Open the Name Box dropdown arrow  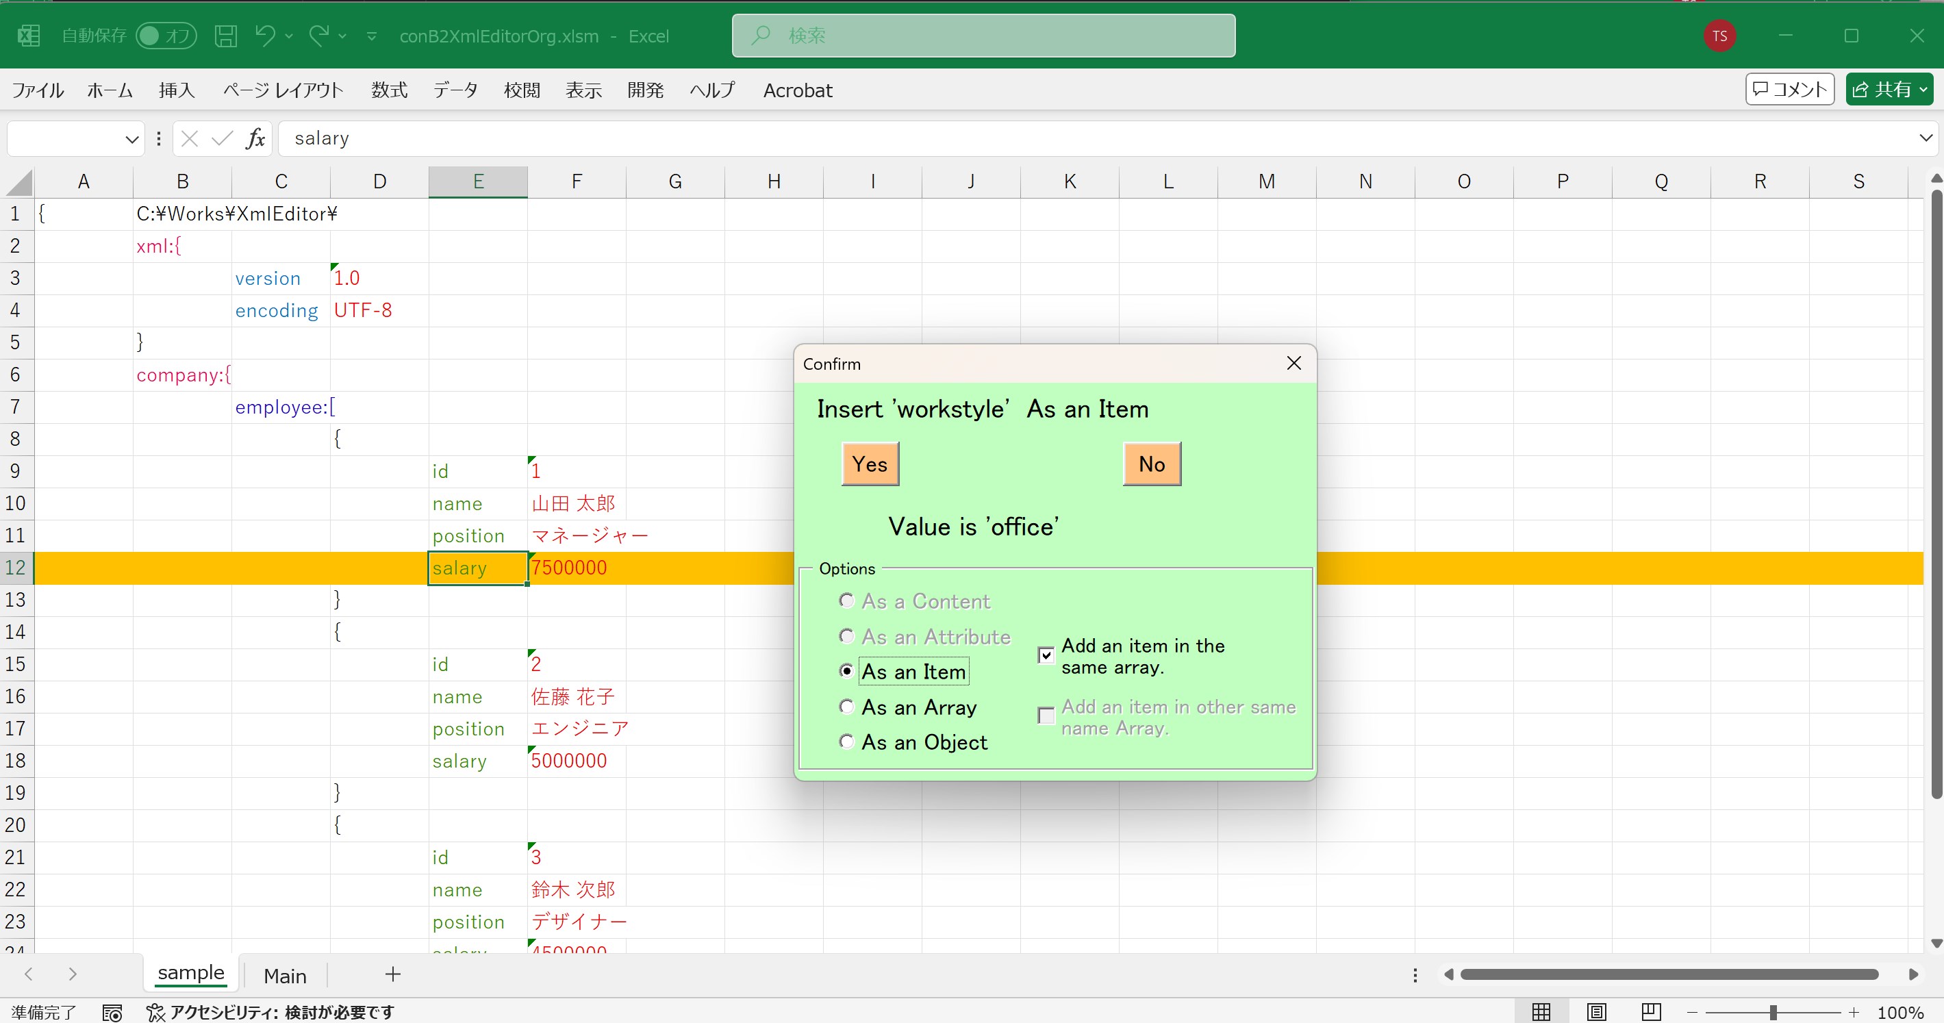point(131,140)
